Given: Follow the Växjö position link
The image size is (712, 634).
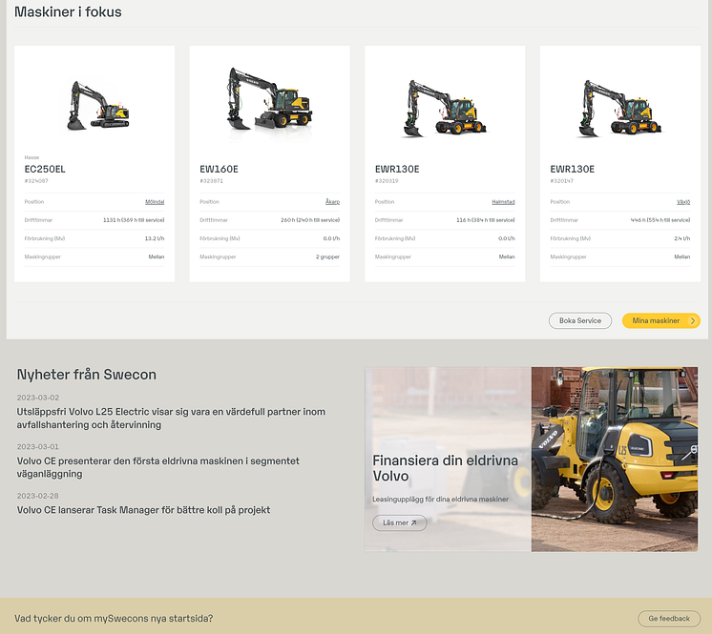Looking at the screenshot, I should [683, 202].
